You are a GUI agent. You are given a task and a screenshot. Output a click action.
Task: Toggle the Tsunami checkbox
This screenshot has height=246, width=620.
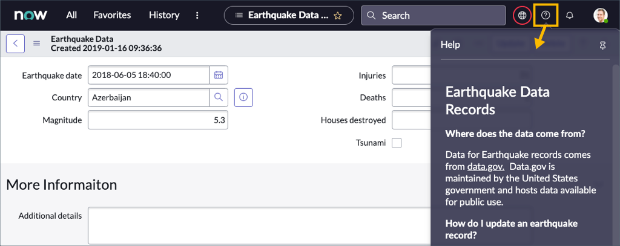397,143
